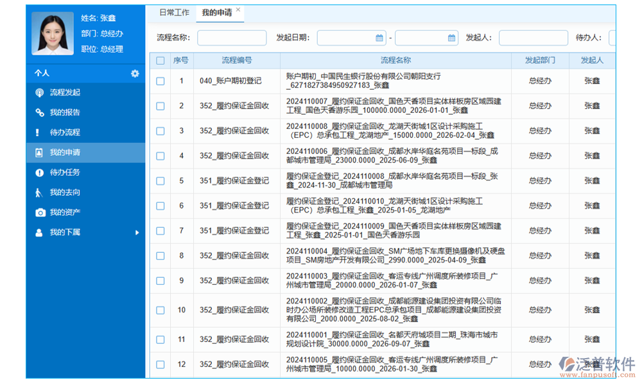
Task: Click the 流程发起 sidebar icon
Action: point(40,93)
